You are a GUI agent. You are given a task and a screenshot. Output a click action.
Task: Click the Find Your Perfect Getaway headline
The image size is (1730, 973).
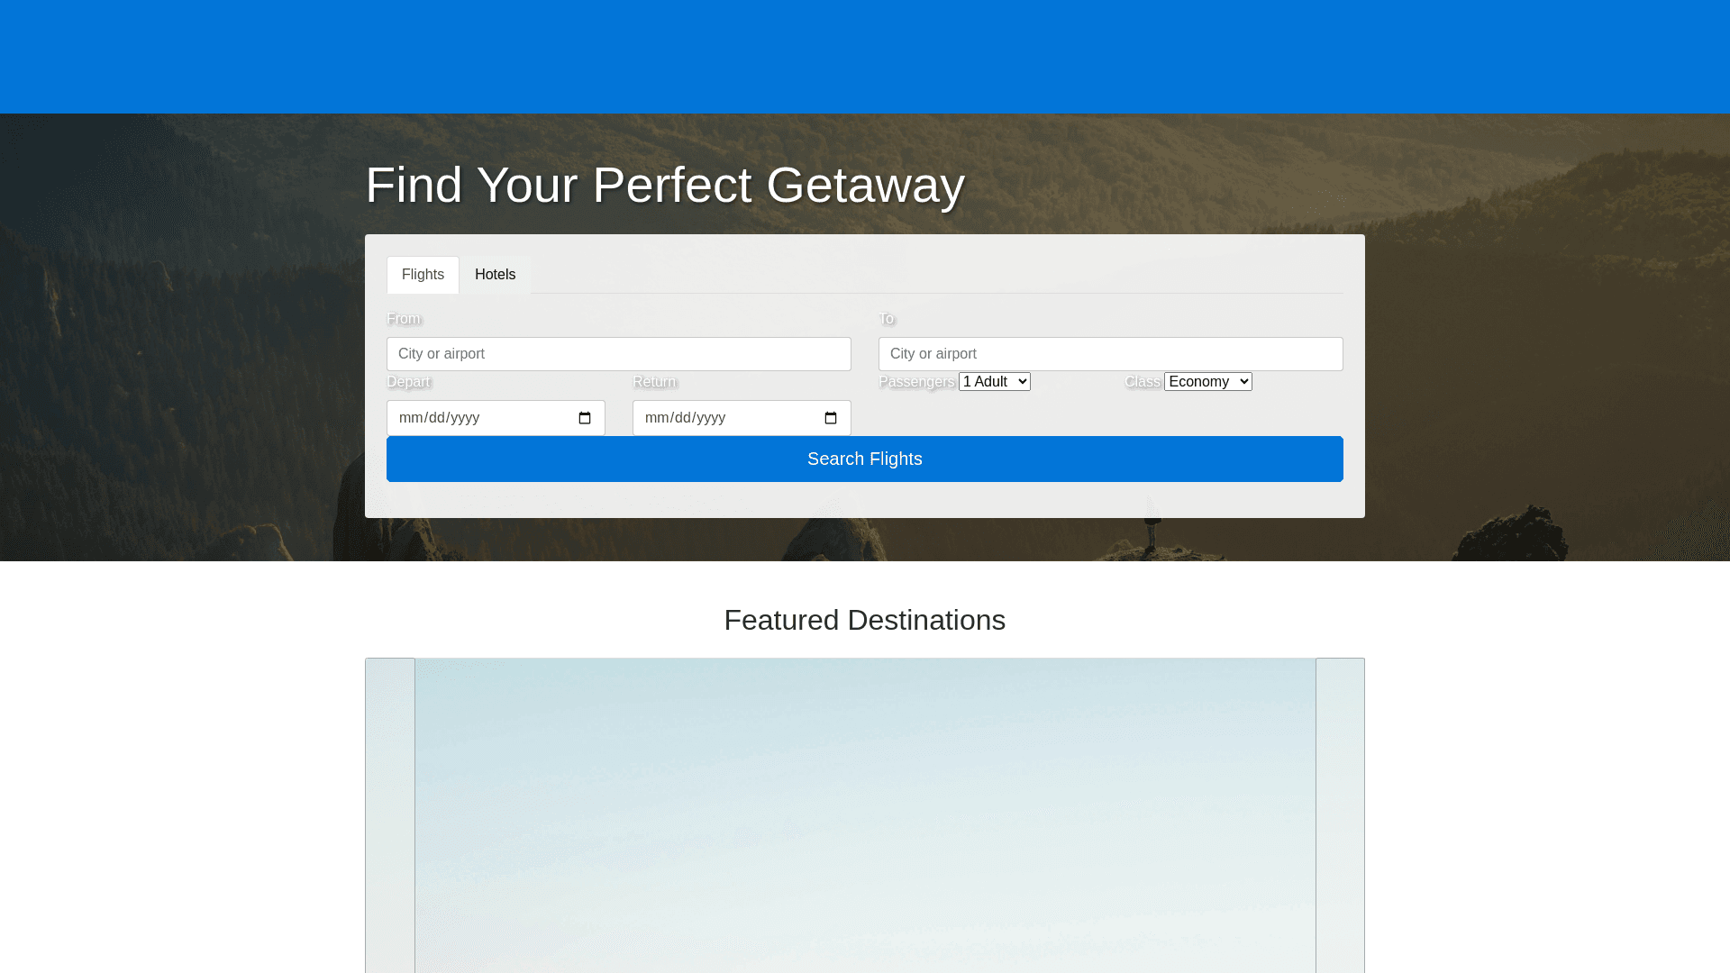click(664, 186)
